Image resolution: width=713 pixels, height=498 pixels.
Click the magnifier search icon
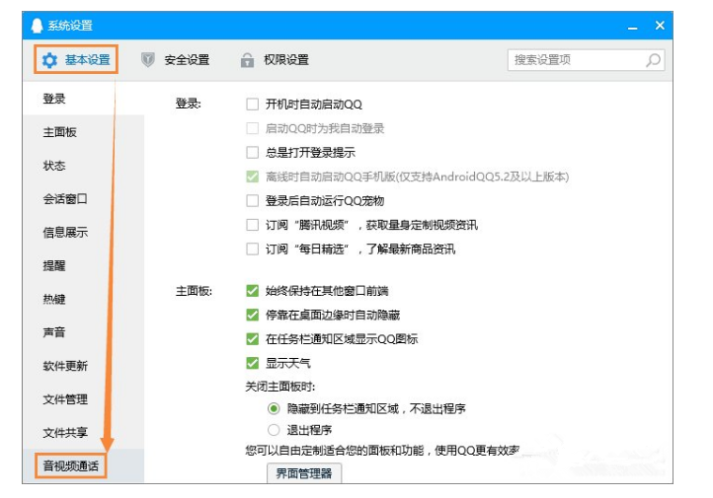pos(653,60)
